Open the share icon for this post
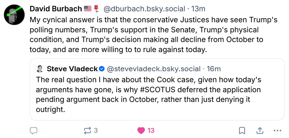The image size is (289, 138). pos(260,130)
